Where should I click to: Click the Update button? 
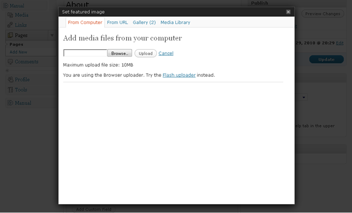(x=326, y=60)
